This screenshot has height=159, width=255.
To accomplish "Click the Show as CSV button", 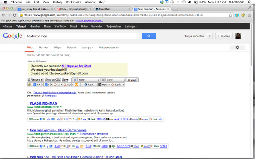I will [x=53, y=80].
